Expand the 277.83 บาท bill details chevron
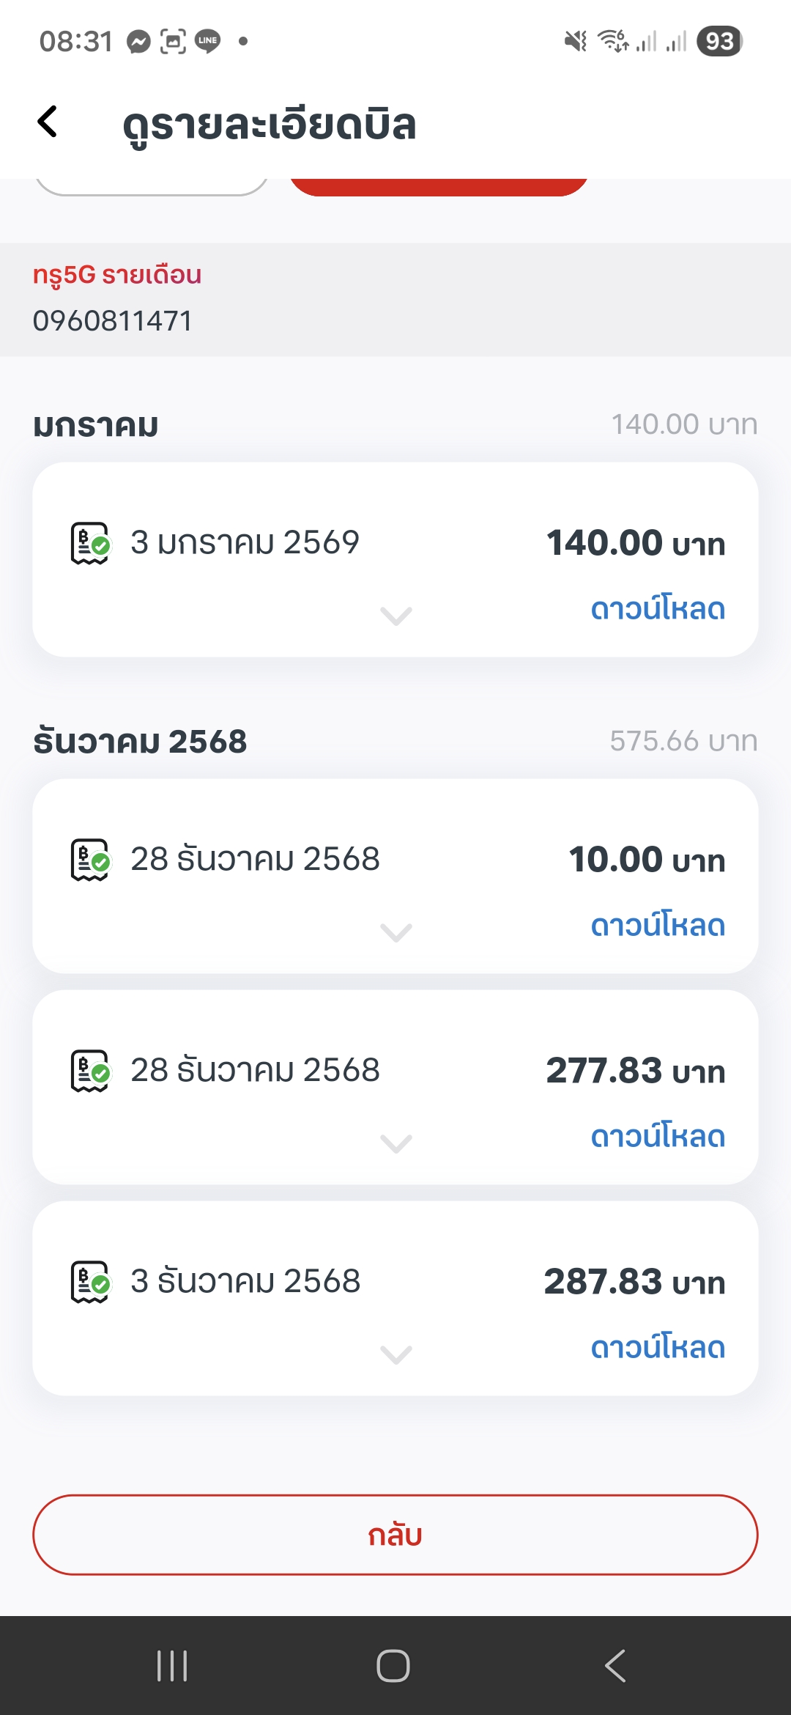 (x=396, y=1143)
